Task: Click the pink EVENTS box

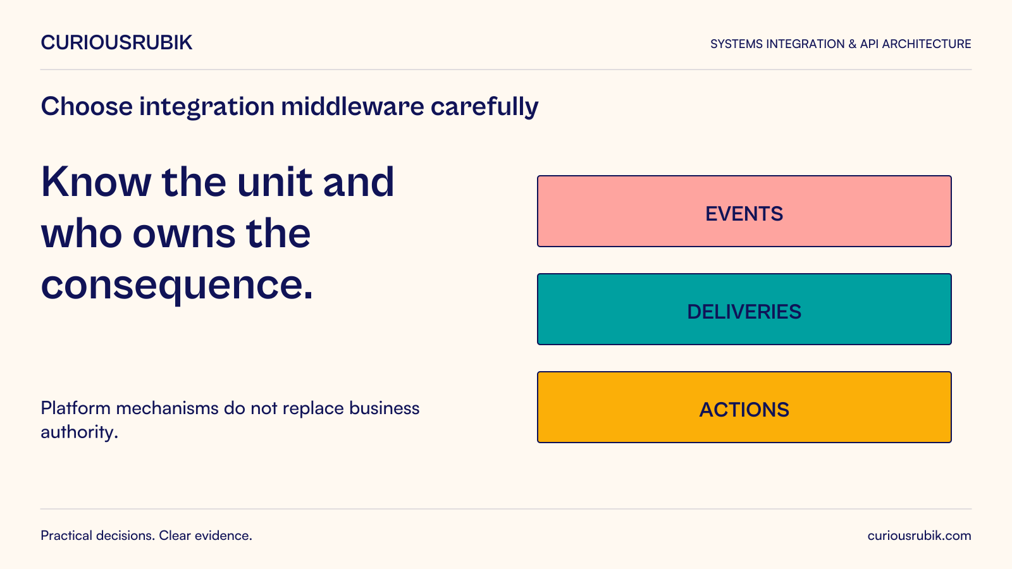Action: 744,211
